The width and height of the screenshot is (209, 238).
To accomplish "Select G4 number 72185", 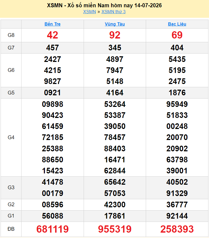I will tap(52, 138).
